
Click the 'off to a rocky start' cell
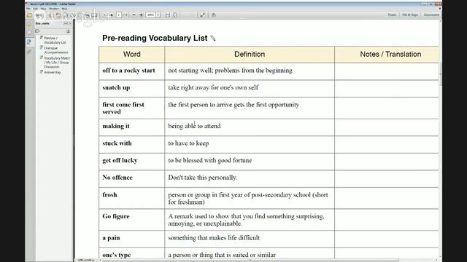(131, 71)
